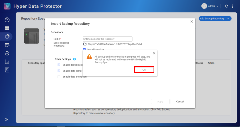Click the orange warning triangle icon
Viewport: 240px width, 127px height.
coord(89,56)
